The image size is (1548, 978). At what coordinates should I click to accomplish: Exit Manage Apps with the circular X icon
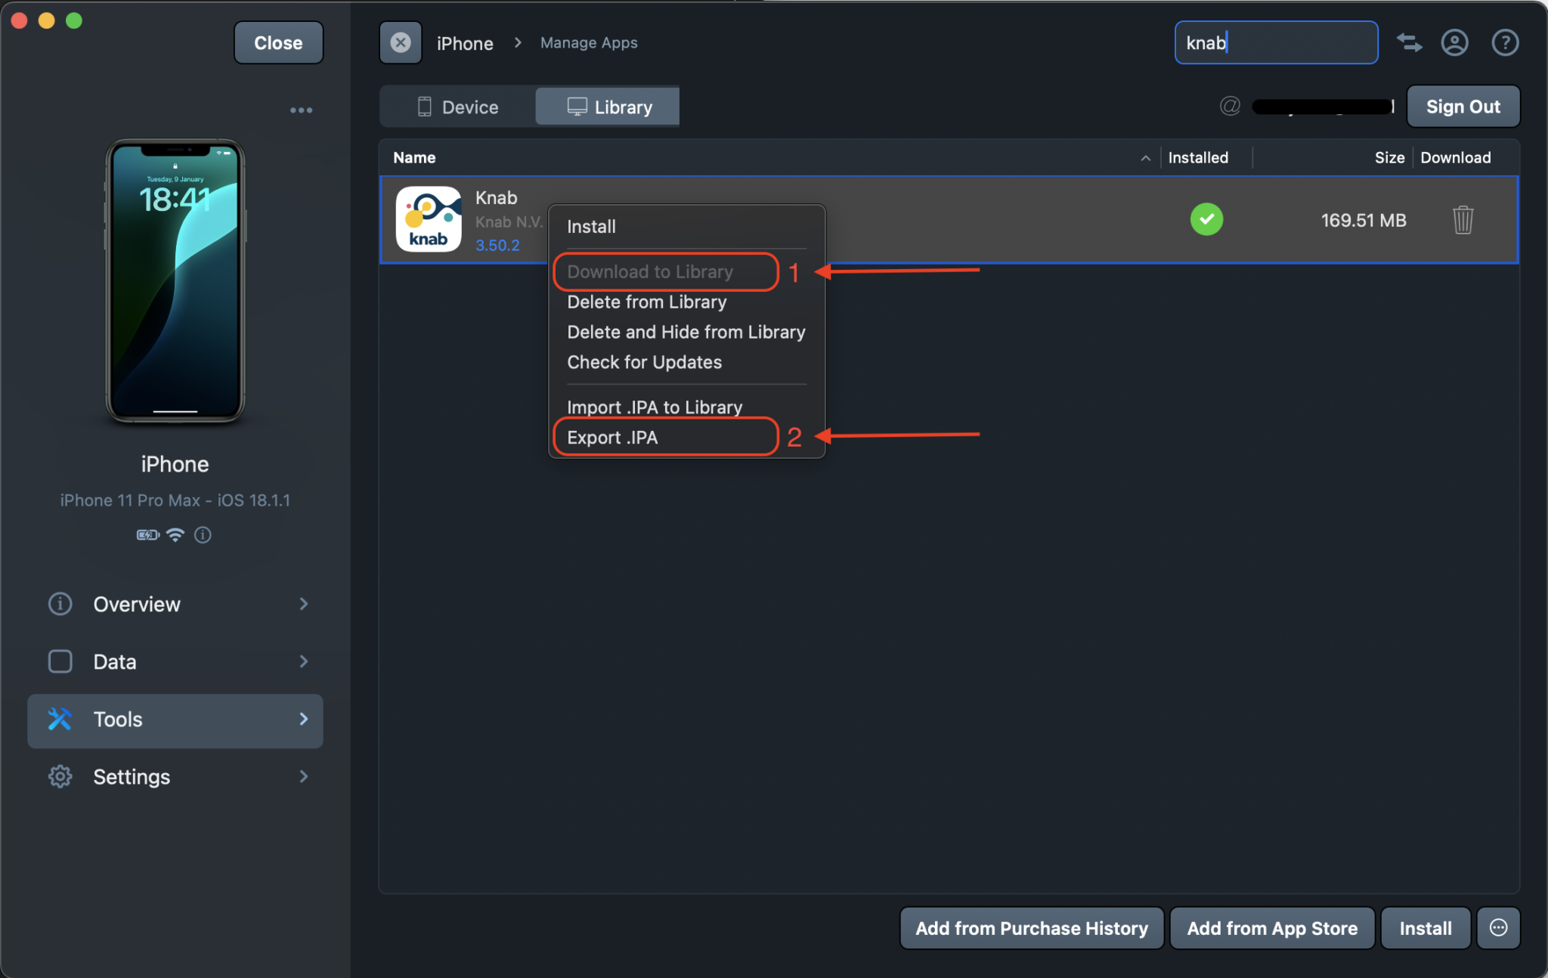point(400,42)
